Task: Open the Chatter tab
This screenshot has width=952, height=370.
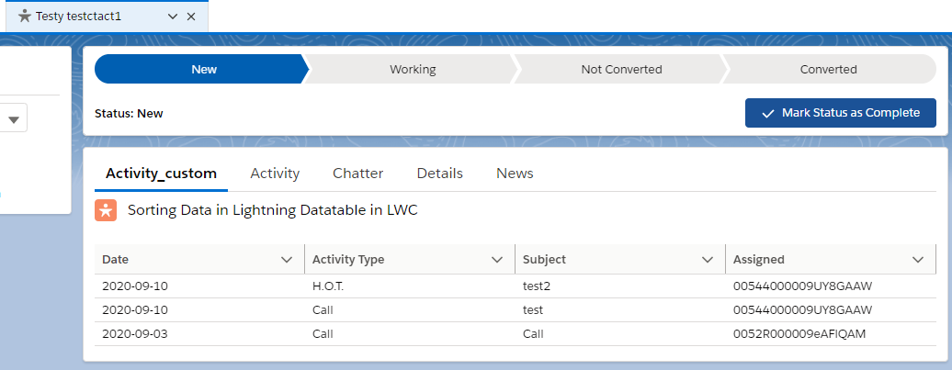Action: click(357, 174)
